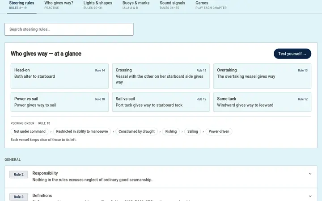Click the Rule 3 badge
The width and height of the screenshot is (322, 201).
pyautogui.click(x=19, y=197)
